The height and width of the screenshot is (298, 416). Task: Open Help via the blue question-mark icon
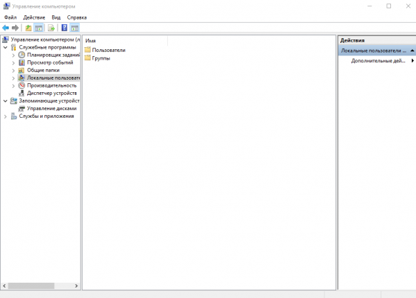pyautogui.click(x=64, y=28)
